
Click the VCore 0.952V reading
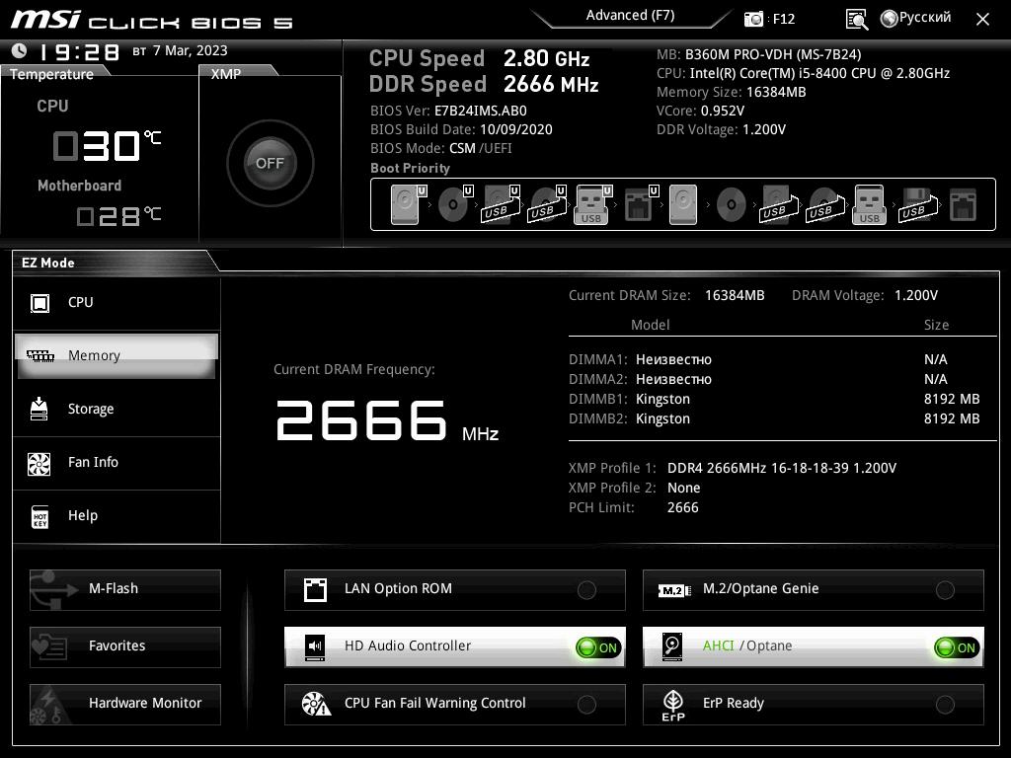(x=700, y=111)
